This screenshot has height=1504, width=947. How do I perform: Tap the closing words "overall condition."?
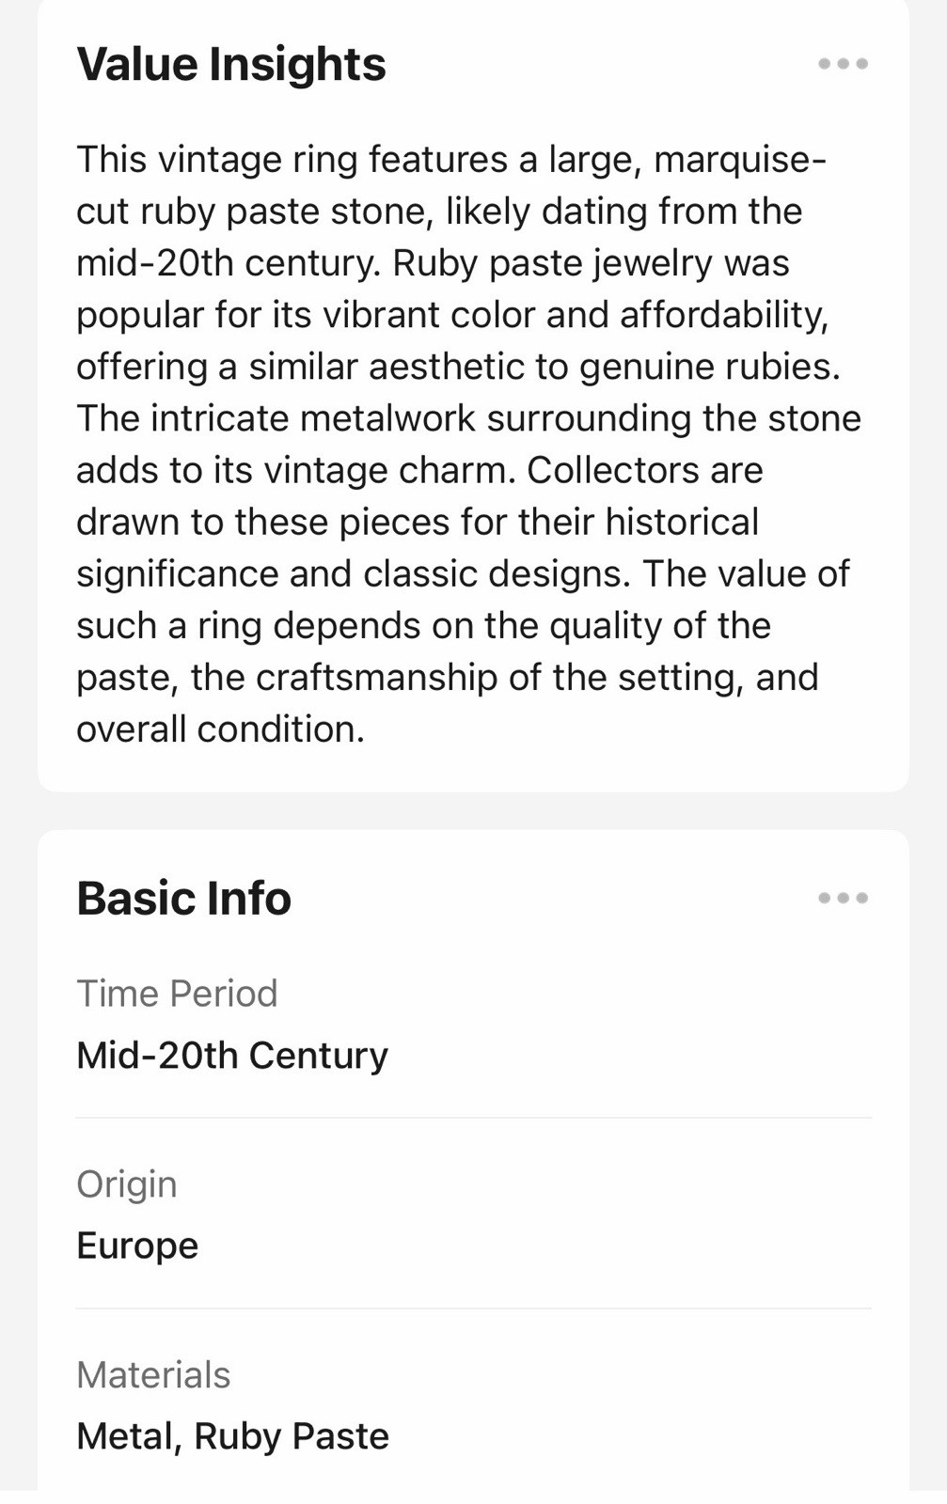pyautogui.click(x=220, y=729)
